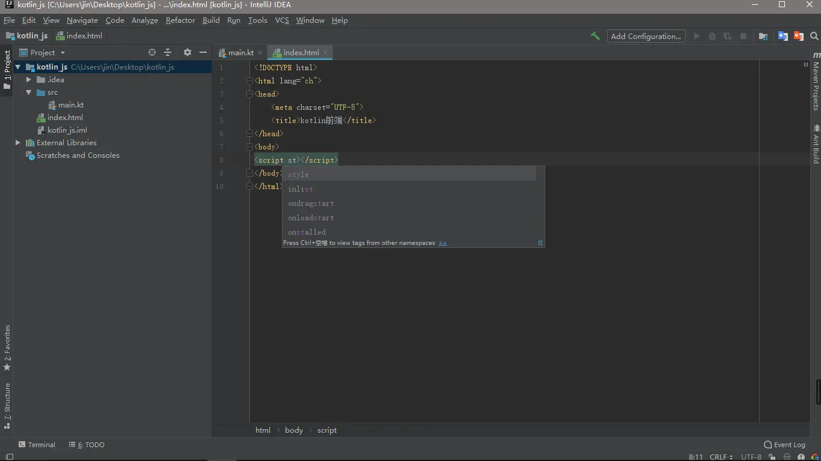Close the main.kt editor tab
The width and height of the screenshot is (821, 461).
[260, 53]
